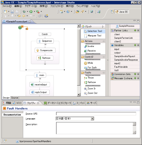Delete variable using Variables X icon
142x145 pixels.
(x=138, y=45)
